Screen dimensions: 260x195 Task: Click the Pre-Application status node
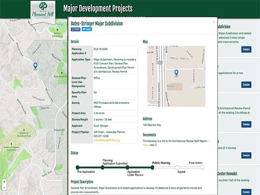click(78, 167)
